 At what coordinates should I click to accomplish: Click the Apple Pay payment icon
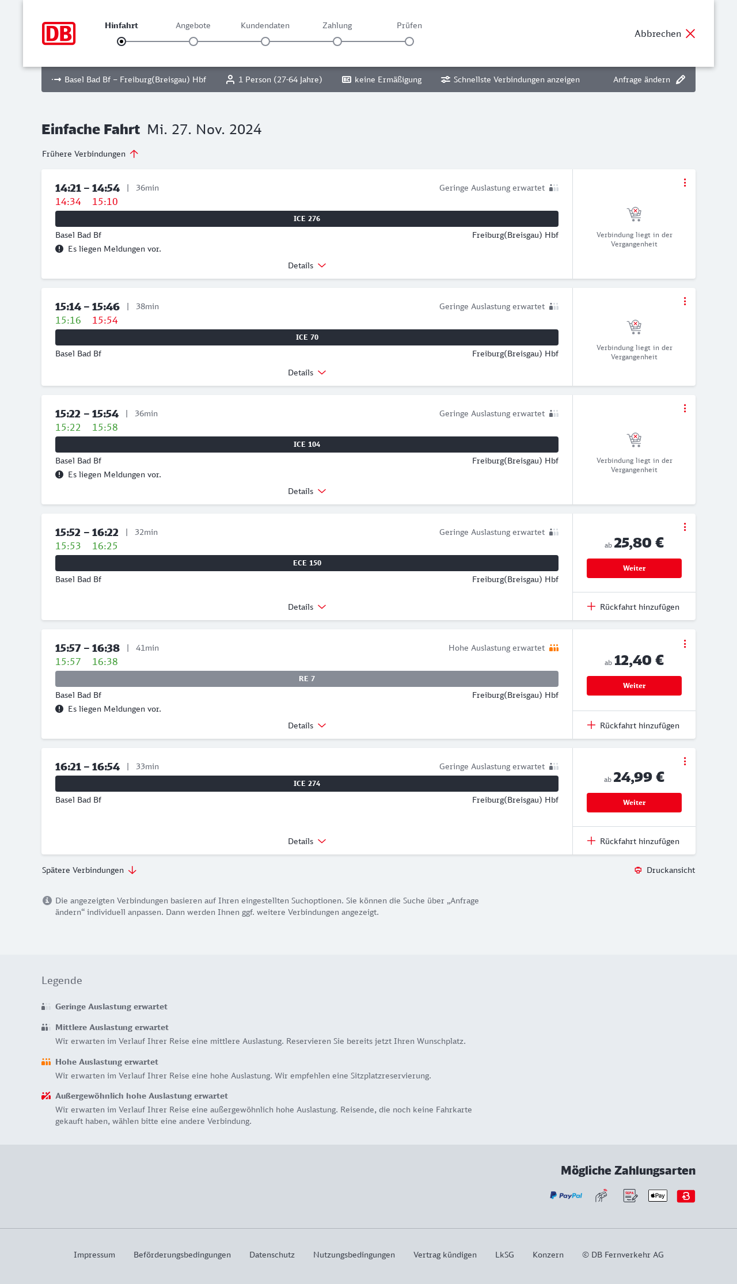click(x=658, y=1196)
